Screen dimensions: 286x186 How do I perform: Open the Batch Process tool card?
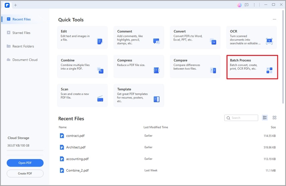coord(252,67)
